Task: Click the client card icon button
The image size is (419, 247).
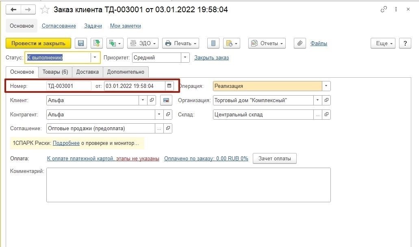Action: 166,101
